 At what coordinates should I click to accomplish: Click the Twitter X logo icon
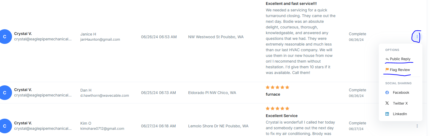point(387,103)
